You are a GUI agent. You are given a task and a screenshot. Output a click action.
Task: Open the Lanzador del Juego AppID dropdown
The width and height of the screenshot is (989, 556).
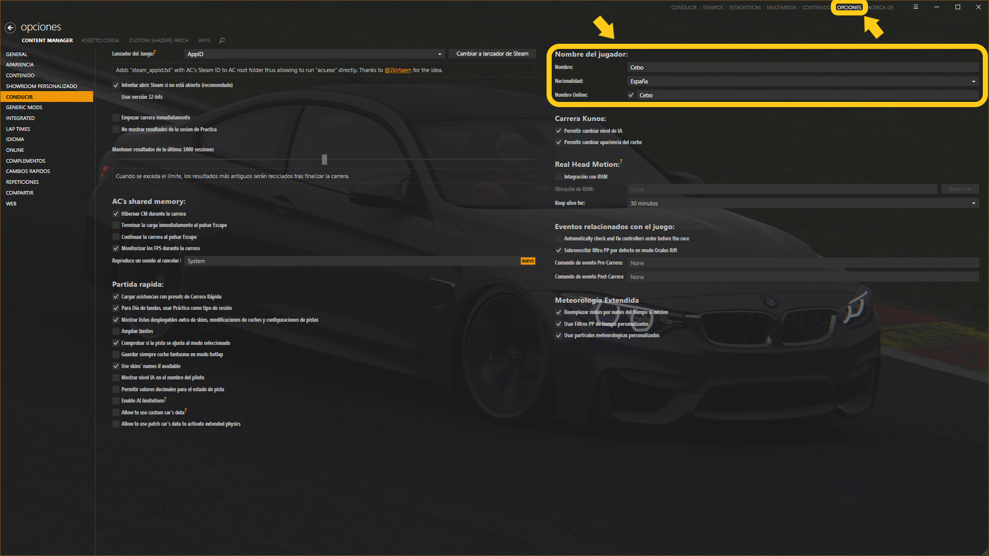[314, 54]
